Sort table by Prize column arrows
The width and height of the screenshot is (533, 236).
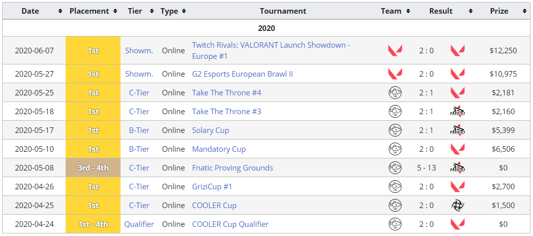tap(524, 11)
